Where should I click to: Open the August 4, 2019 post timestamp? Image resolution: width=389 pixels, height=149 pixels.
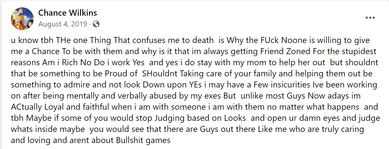(x=62, y=24)
